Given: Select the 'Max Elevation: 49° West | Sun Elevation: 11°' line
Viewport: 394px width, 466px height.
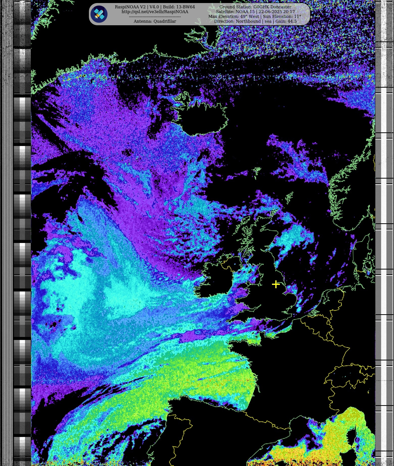Looking at the screenshot, I should click(x=255, y=16).
